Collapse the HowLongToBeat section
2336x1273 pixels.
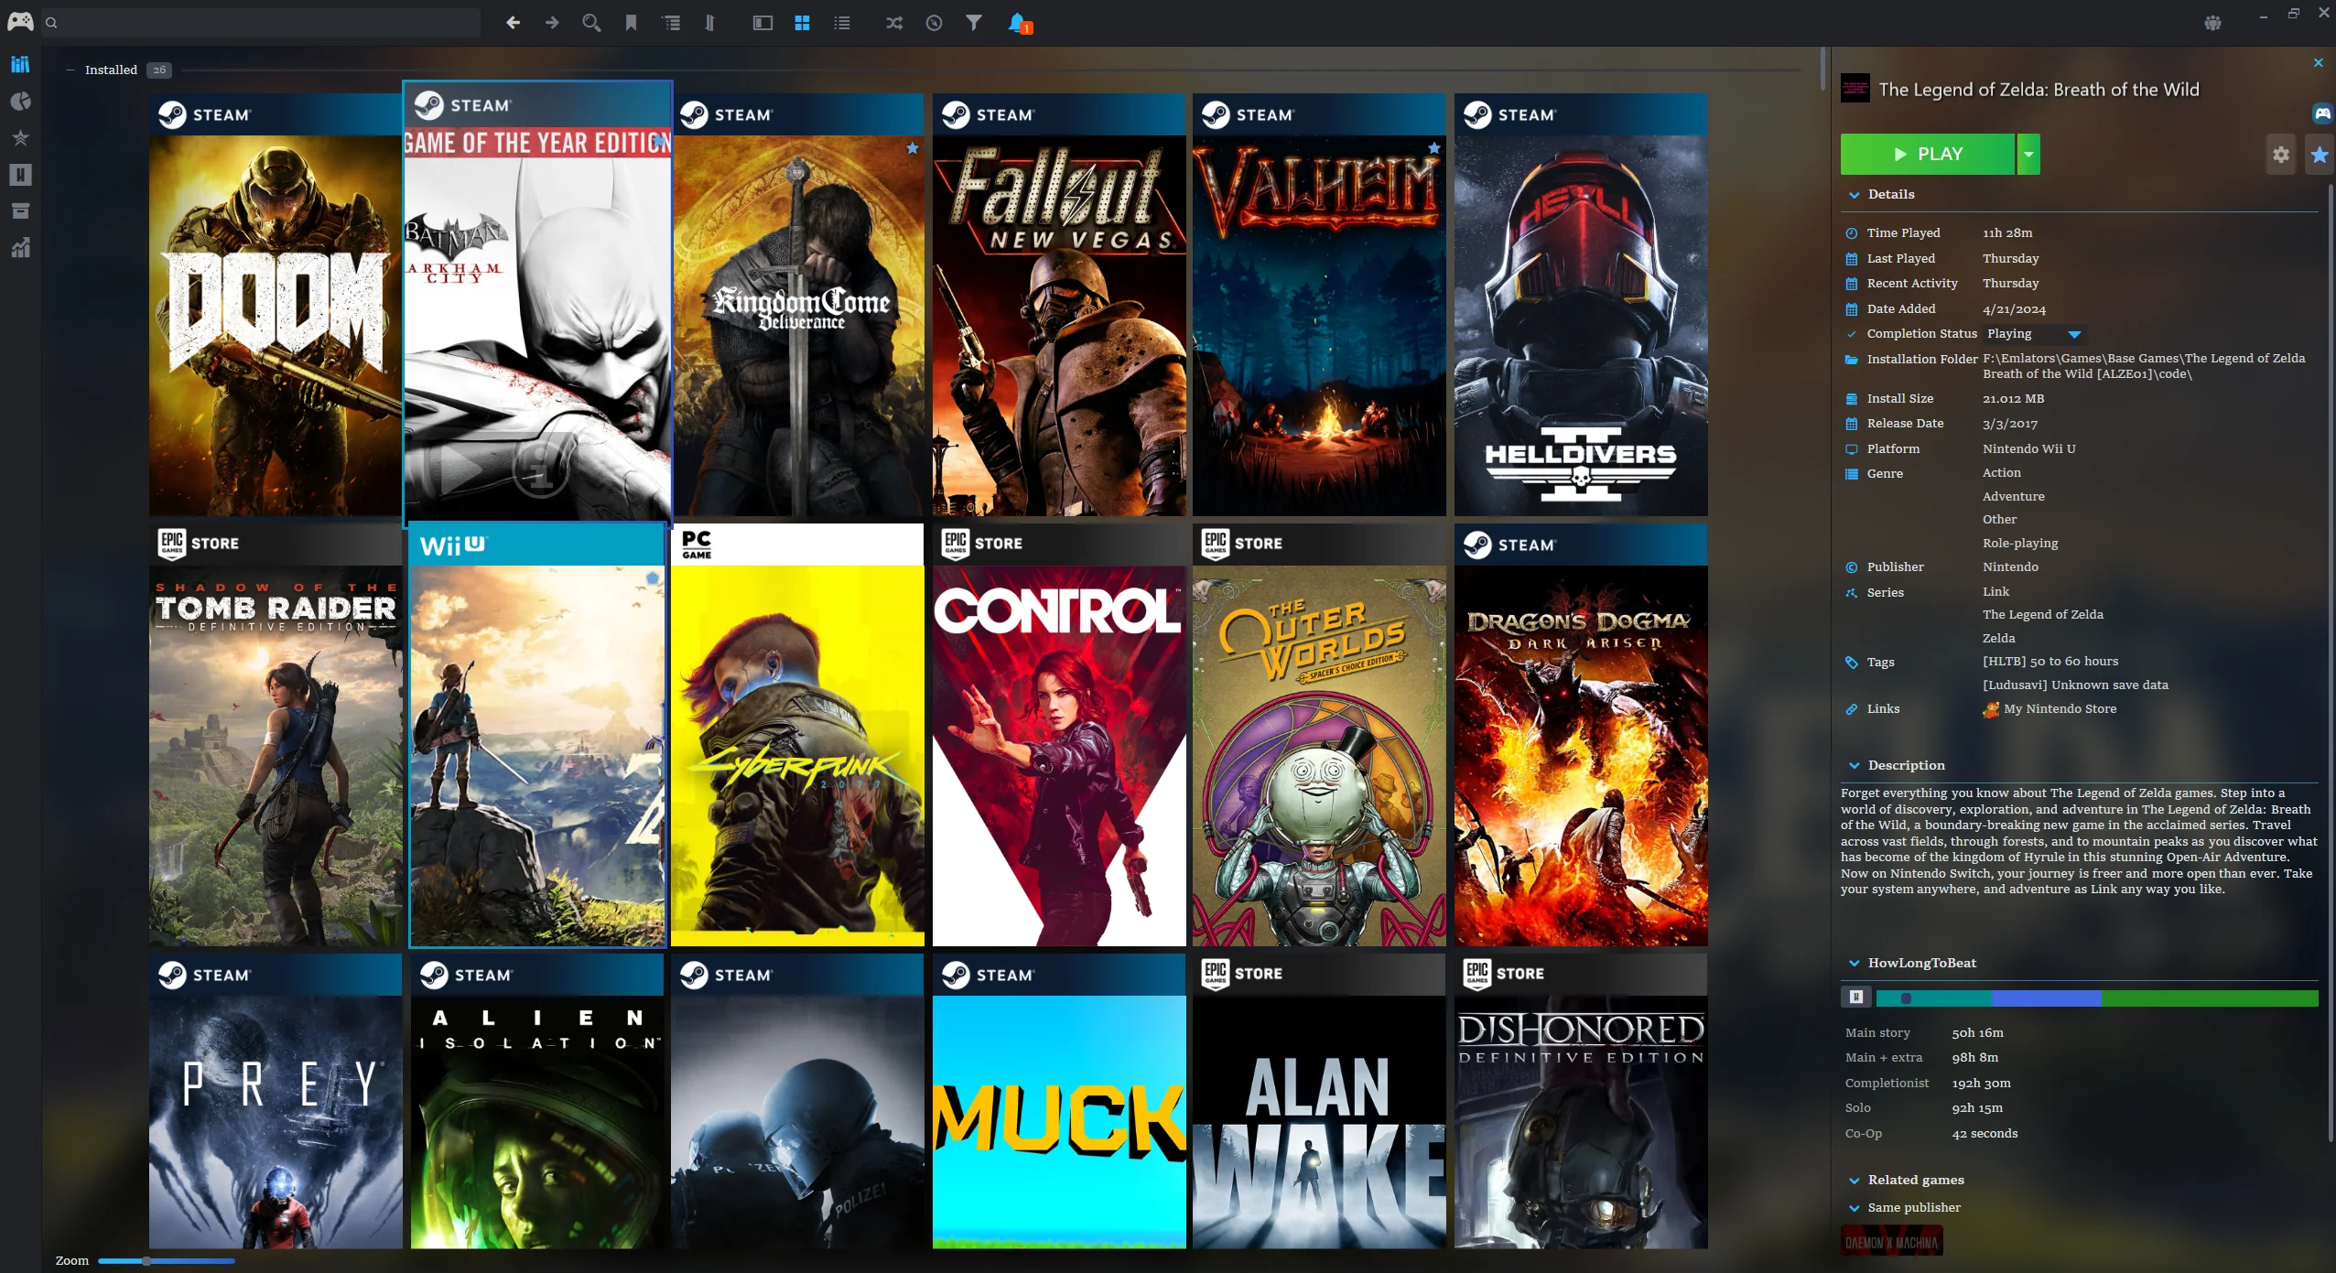pyautogui.click(x=1854, y=964)
